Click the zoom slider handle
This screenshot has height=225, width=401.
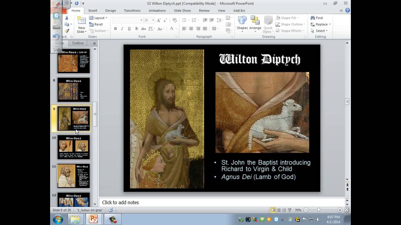(x=319, y=210)
